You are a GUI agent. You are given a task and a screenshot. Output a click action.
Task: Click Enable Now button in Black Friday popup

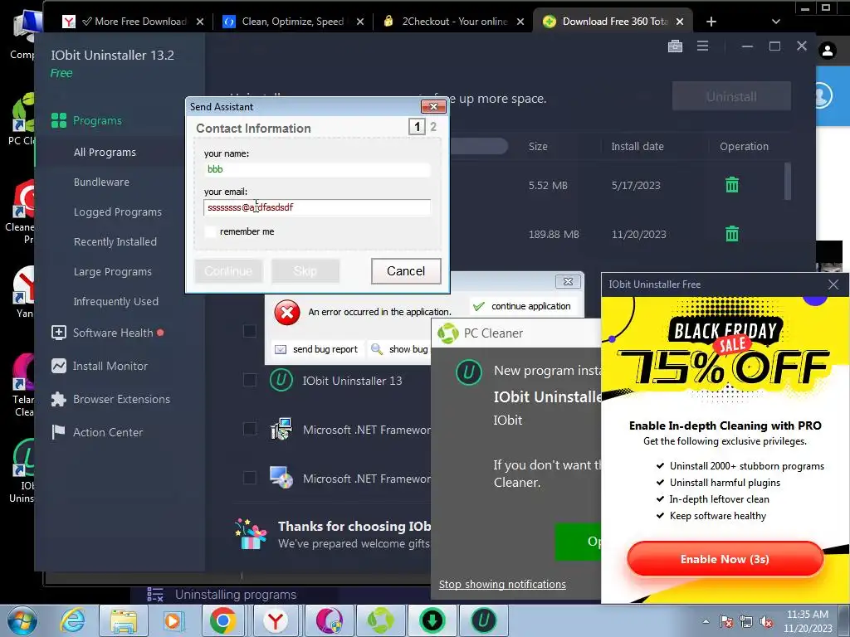(725, 559)
